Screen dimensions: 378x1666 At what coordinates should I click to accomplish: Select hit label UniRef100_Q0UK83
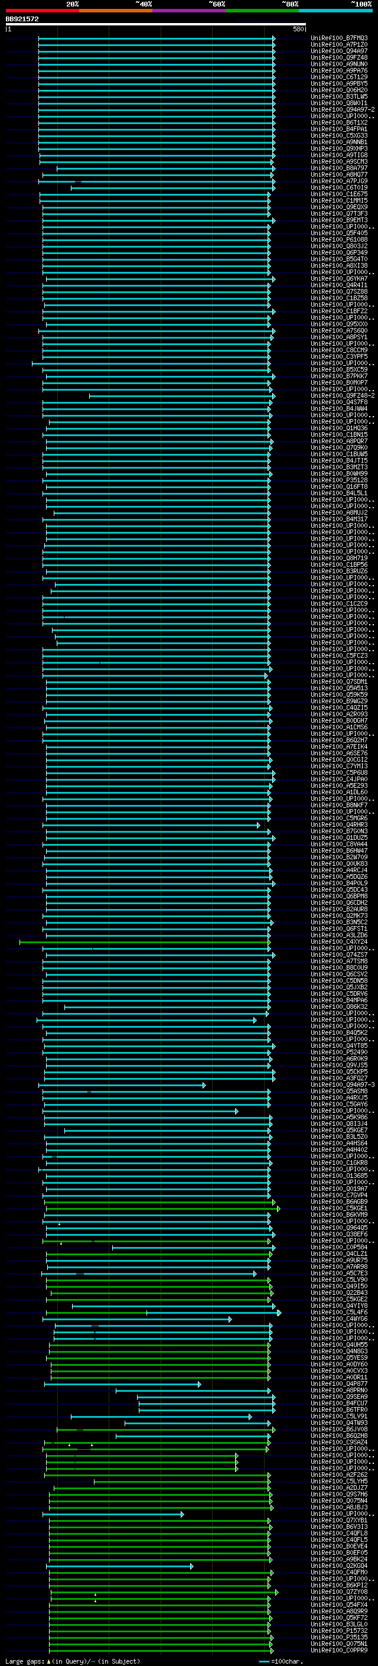(x=339, y=864)
